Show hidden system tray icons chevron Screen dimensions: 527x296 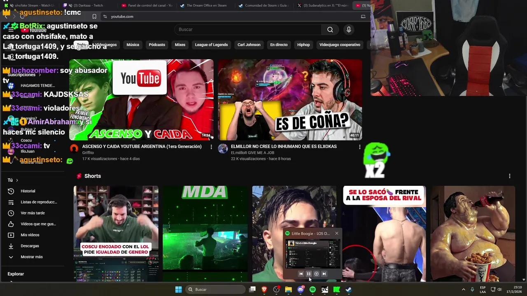463,289
